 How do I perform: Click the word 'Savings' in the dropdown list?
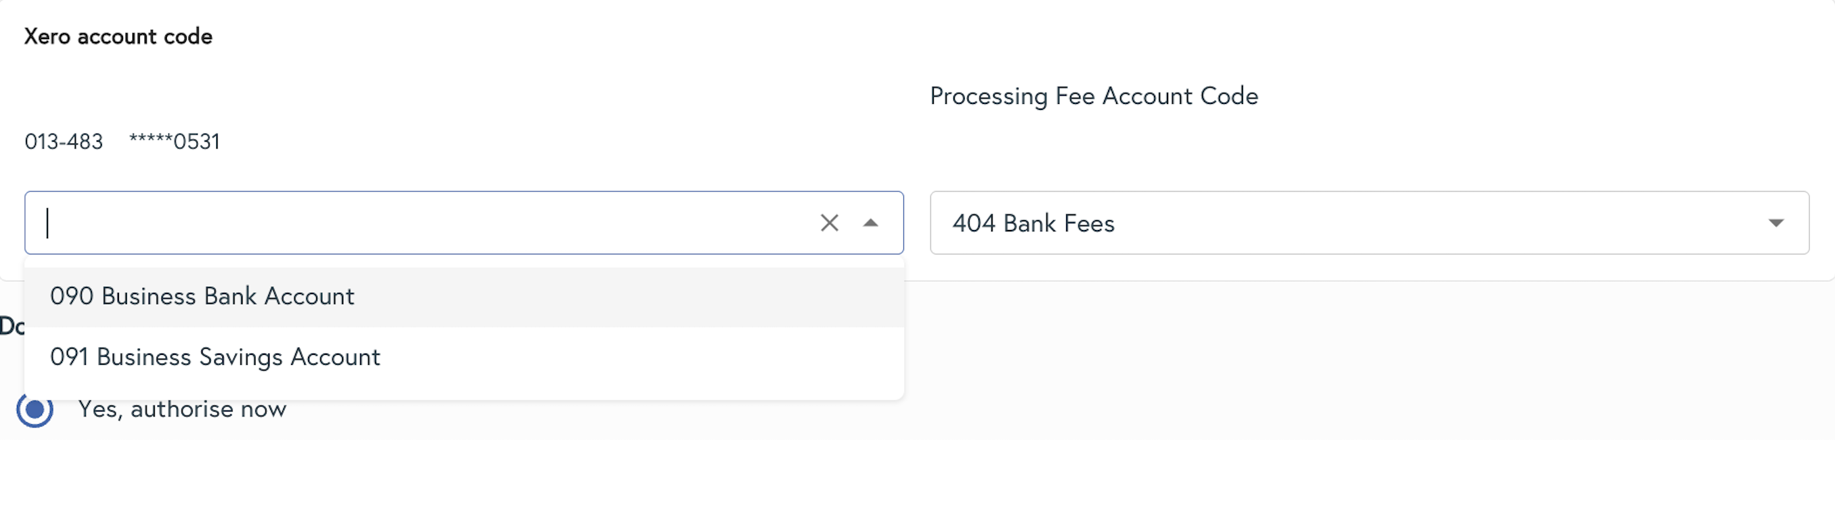click(241, 357)
